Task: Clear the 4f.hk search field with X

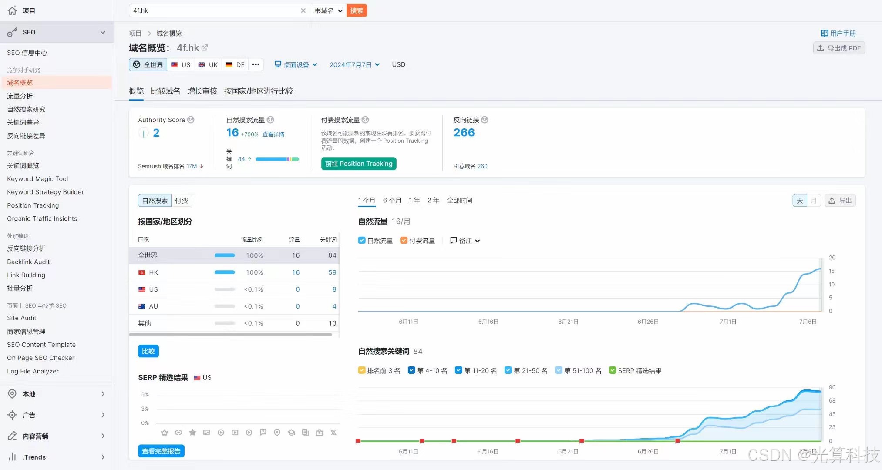Action: click(303, 10)
